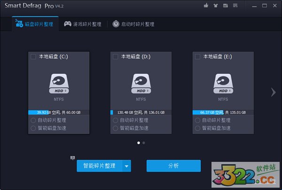This screenshot has height=190, width=282.
Task: Open the skin shirt icon
Action: click(x=216, y=6)
